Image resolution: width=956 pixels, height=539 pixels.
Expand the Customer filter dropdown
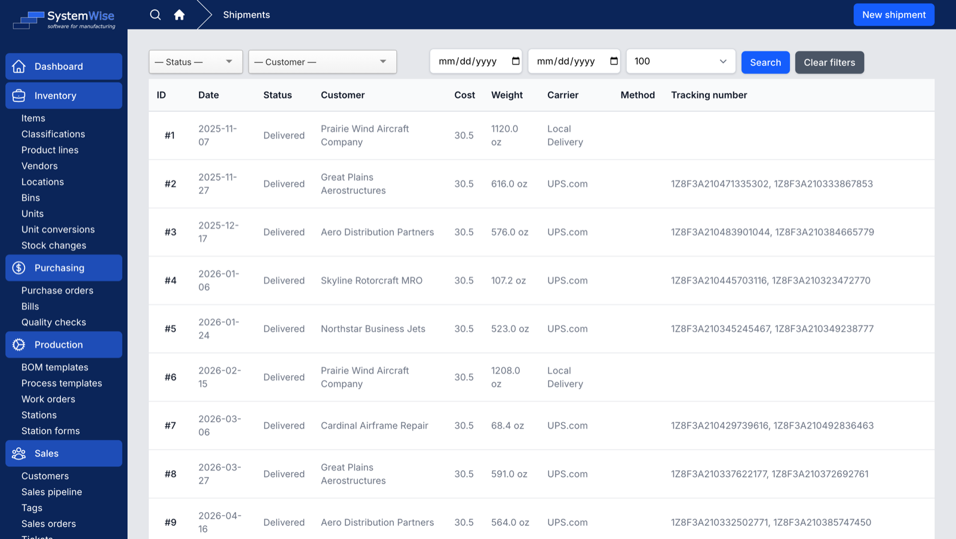tap(323, 62)
